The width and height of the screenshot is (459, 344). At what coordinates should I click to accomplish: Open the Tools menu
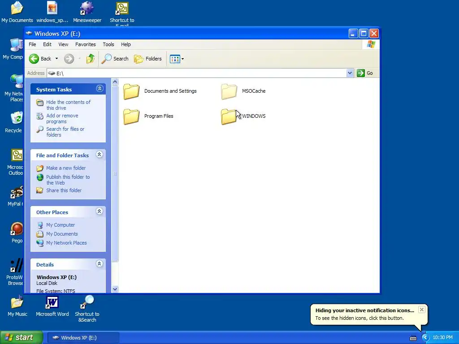pos(108,44)
